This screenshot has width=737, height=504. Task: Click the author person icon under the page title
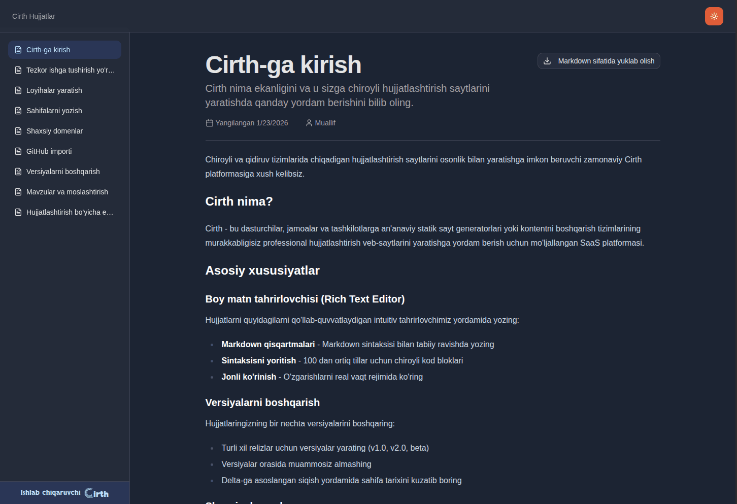[309, 122]
